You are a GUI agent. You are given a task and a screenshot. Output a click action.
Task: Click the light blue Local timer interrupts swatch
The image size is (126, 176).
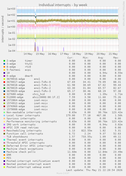(x=4, y=115)
